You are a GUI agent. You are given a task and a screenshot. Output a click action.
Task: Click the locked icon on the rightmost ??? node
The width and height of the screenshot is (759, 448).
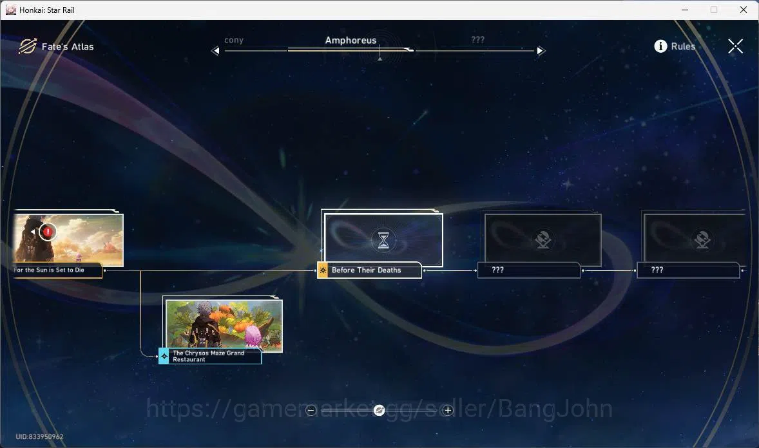[x=702, y=240]
